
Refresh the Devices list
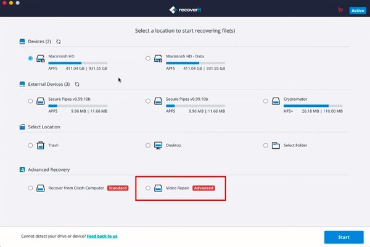point(59,41)
